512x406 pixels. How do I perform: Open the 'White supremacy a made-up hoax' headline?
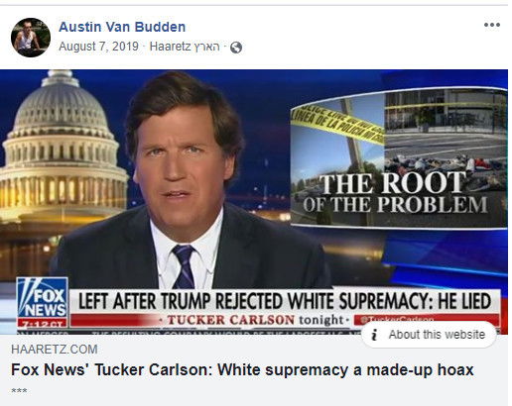pos(242,369)
